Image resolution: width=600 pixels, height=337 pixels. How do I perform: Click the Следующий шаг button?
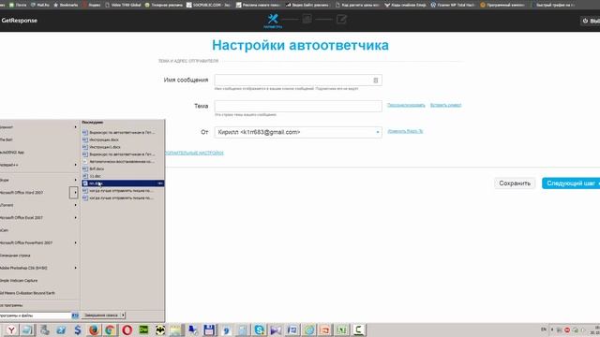pos(571,183)
